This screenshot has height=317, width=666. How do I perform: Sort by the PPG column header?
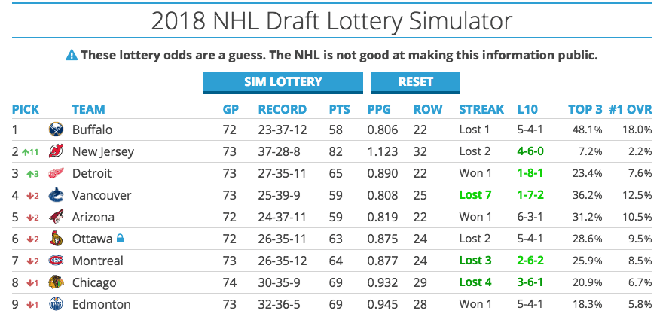379,109
